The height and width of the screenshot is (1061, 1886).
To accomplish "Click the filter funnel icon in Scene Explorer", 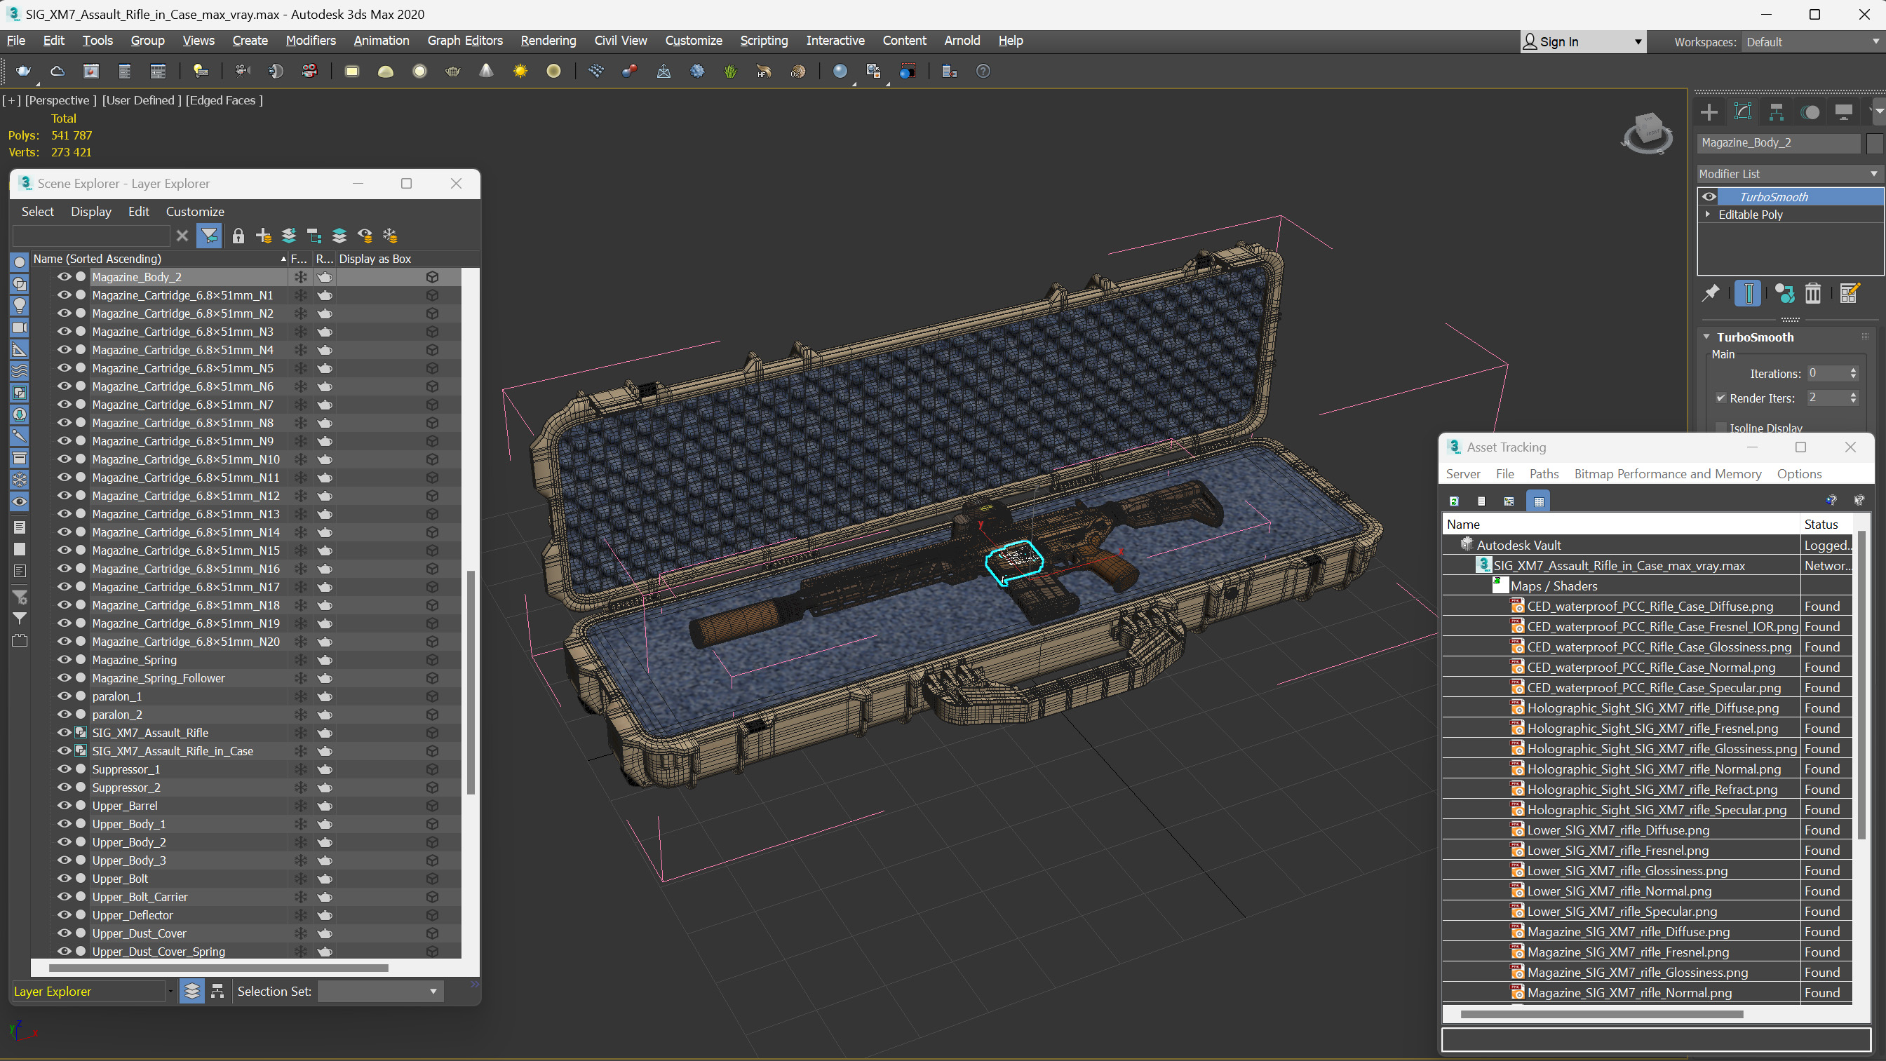I will (x=210, y=236).
